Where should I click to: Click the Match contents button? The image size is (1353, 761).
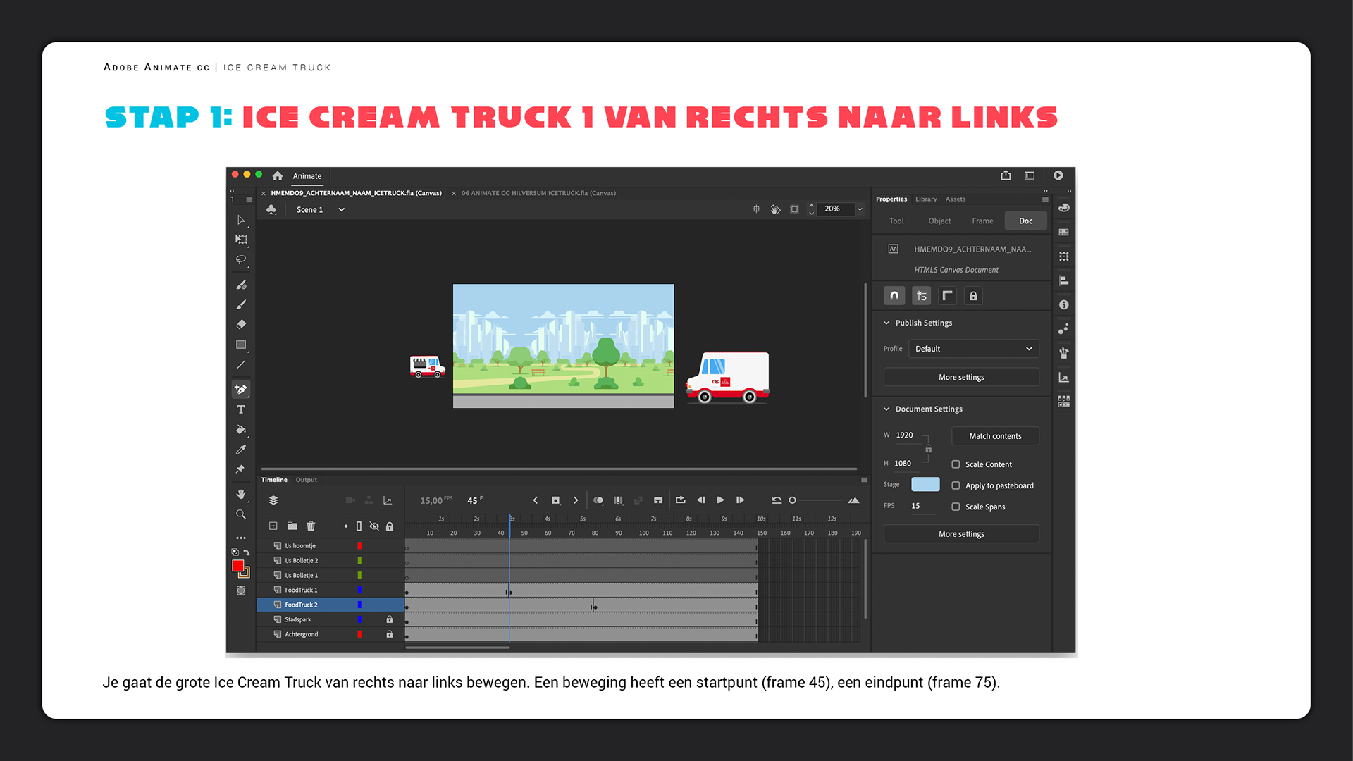pyautogui.click(x=994, y=436)
